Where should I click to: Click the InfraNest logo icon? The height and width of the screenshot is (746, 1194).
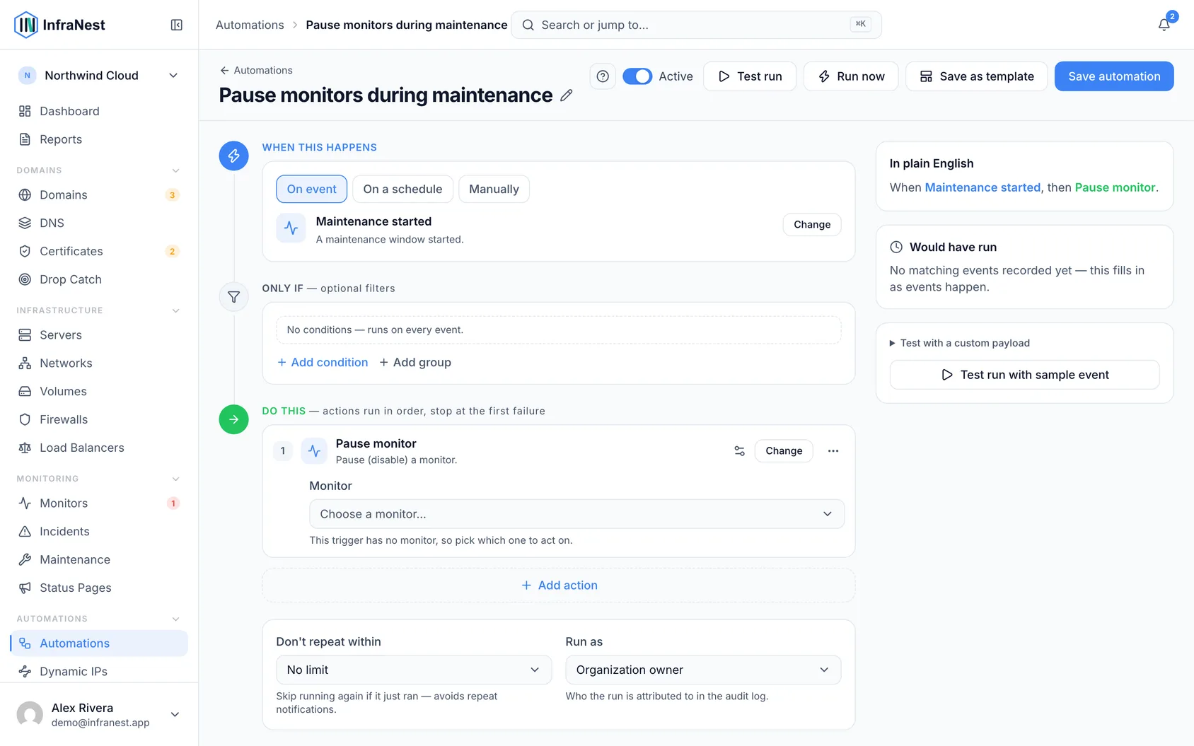pyautogui.click(x=26, y=25)
